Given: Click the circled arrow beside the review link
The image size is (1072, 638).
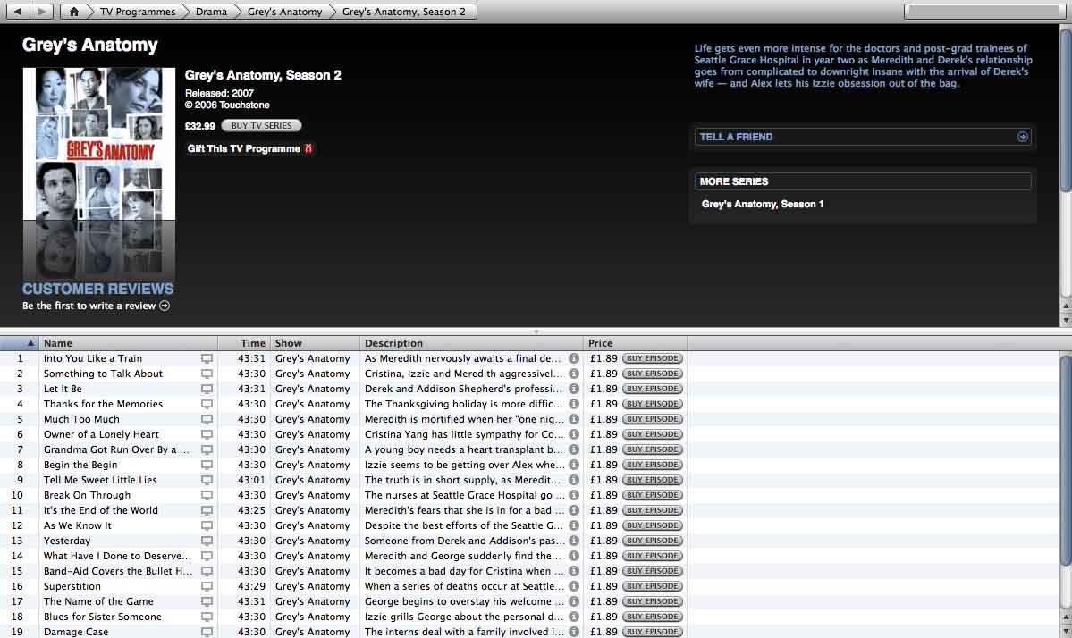Looking at the screenshot, I should pyautogui.click(x=165, y=306).
